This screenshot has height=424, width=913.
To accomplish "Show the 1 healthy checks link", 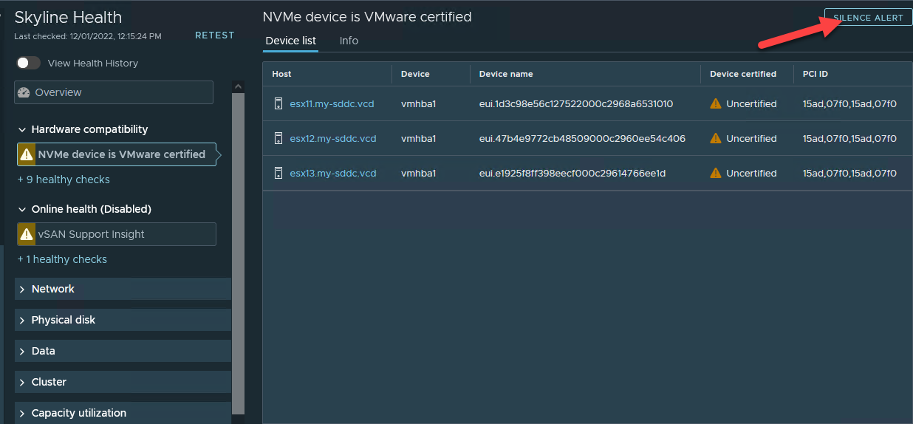I will pyautogui.click(x=62, y=259).
